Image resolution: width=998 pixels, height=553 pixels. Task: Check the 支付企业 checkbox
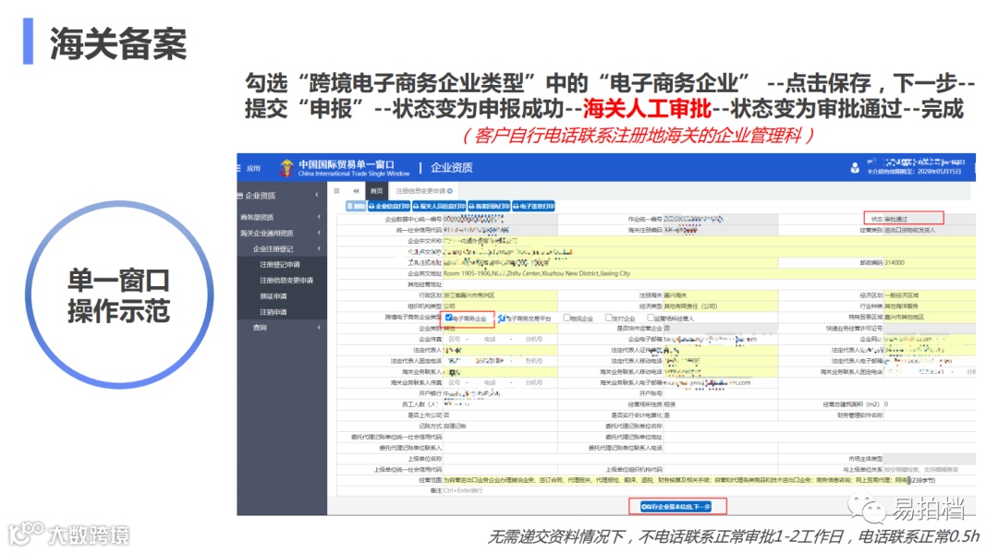coord(608,318)
